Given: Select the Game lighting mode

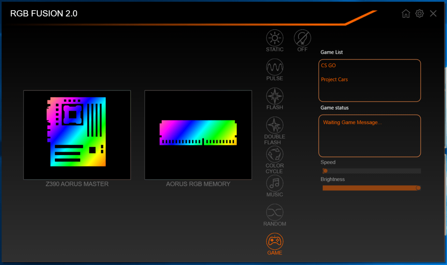Looking at the screenshot, I should [x=275, y=241].
